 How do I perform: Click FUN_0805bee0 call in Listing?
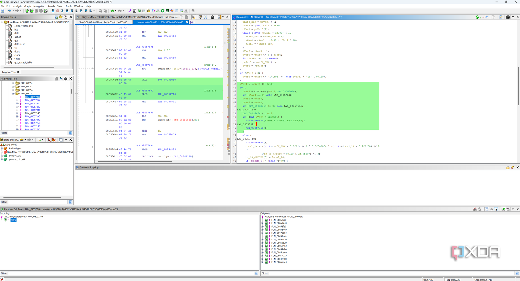coord(167,80)
